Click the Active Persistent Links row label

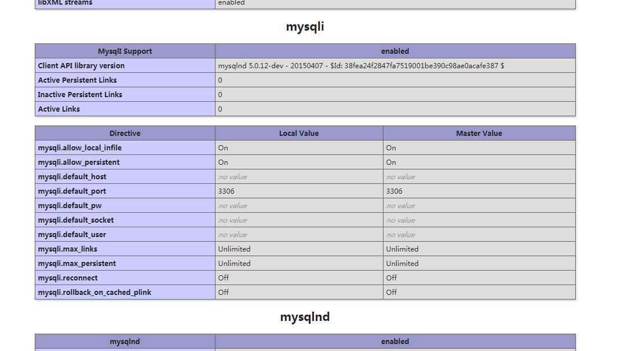click(78, 80)
